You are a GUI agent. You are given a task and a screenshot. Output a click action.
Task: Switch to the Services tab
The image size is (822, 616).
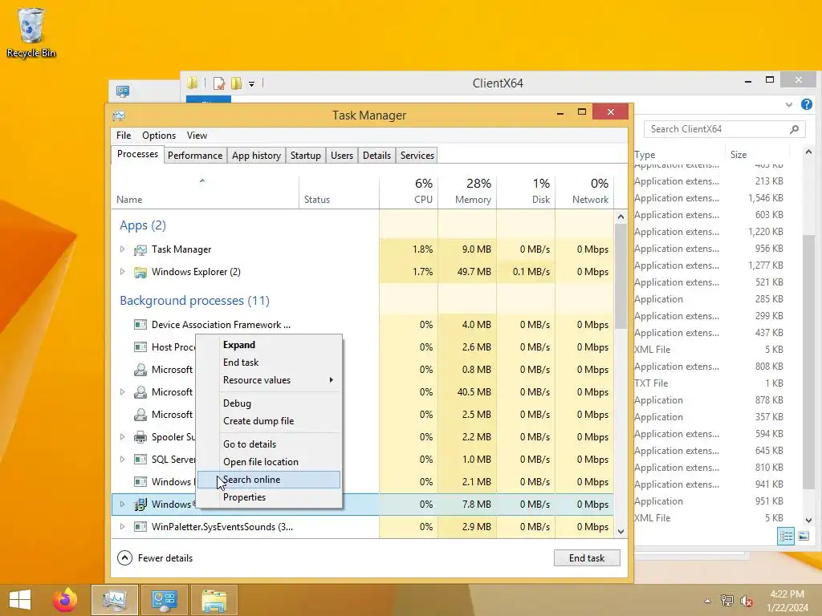[417, 156]
